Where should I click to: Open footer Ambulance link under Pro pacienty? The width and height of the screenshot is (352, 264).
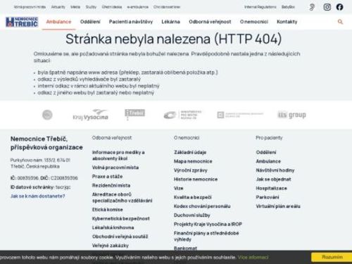[x=268, y=161]
